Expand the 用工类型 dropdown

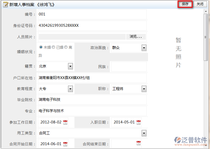pos(144,133)
